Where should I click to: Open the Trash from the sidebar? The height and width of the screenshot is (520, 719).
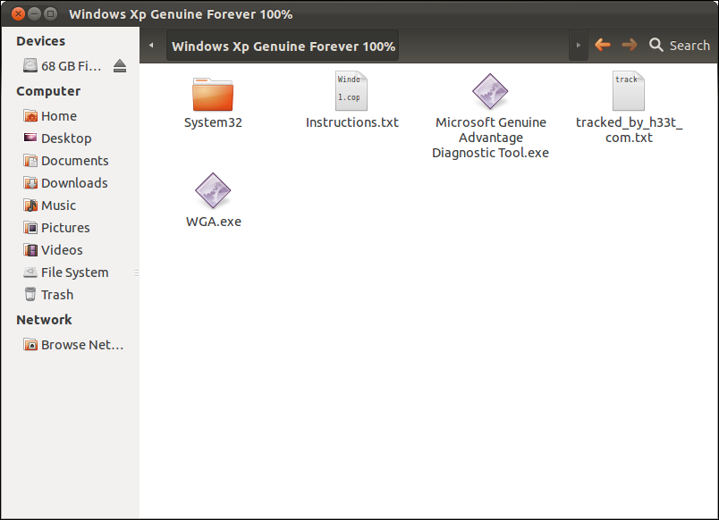click(55, 294)
